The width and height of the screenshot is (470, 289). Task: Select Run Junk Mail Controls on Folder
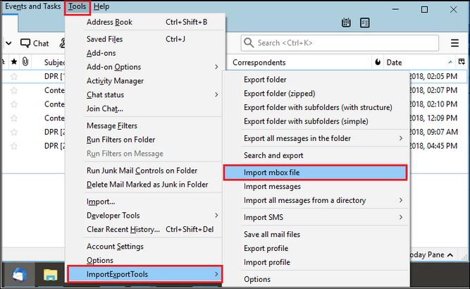[145, 171]
